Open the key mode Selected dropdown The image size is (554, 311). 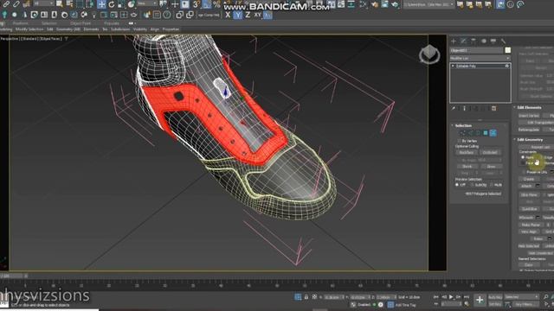(521, 297)
